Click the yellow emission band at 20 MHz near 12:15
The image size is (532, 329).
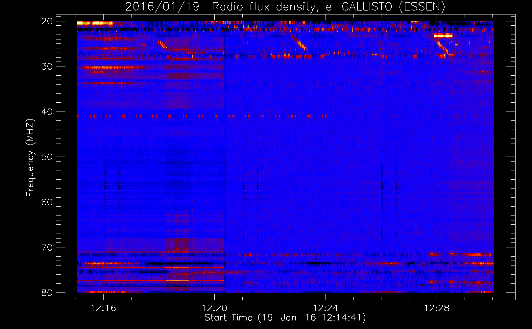95,23
